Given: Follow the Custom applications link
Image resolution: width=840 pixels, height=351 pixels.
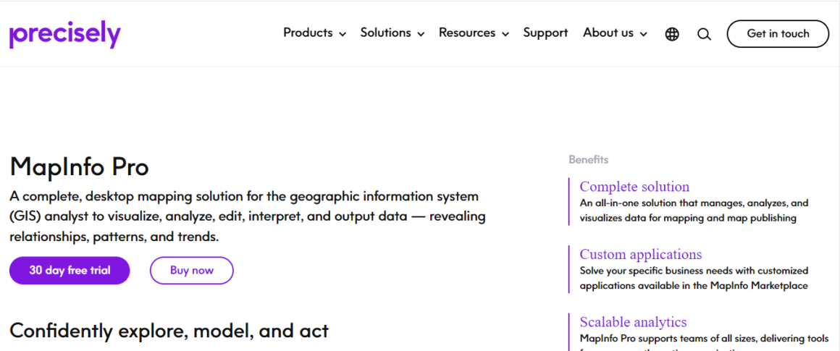Looking at the screenshot, I should point(640,254).
